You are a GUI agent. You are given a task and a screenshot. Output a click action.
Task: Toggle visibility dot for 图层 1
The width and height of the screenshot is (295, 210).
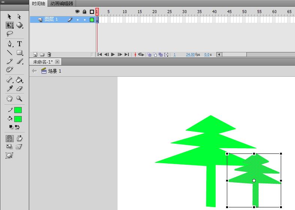(77, 19)
